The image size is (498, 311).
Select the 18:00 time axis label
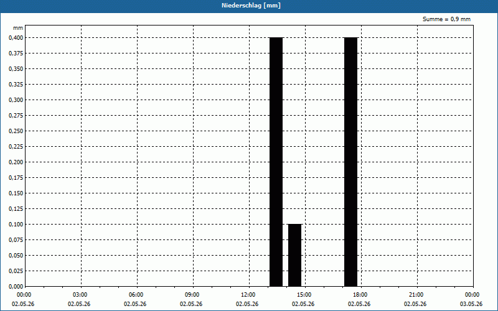click(x=360, y=295)
